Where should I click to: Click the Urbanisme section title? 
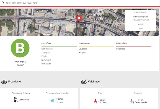tap(14, 82)
